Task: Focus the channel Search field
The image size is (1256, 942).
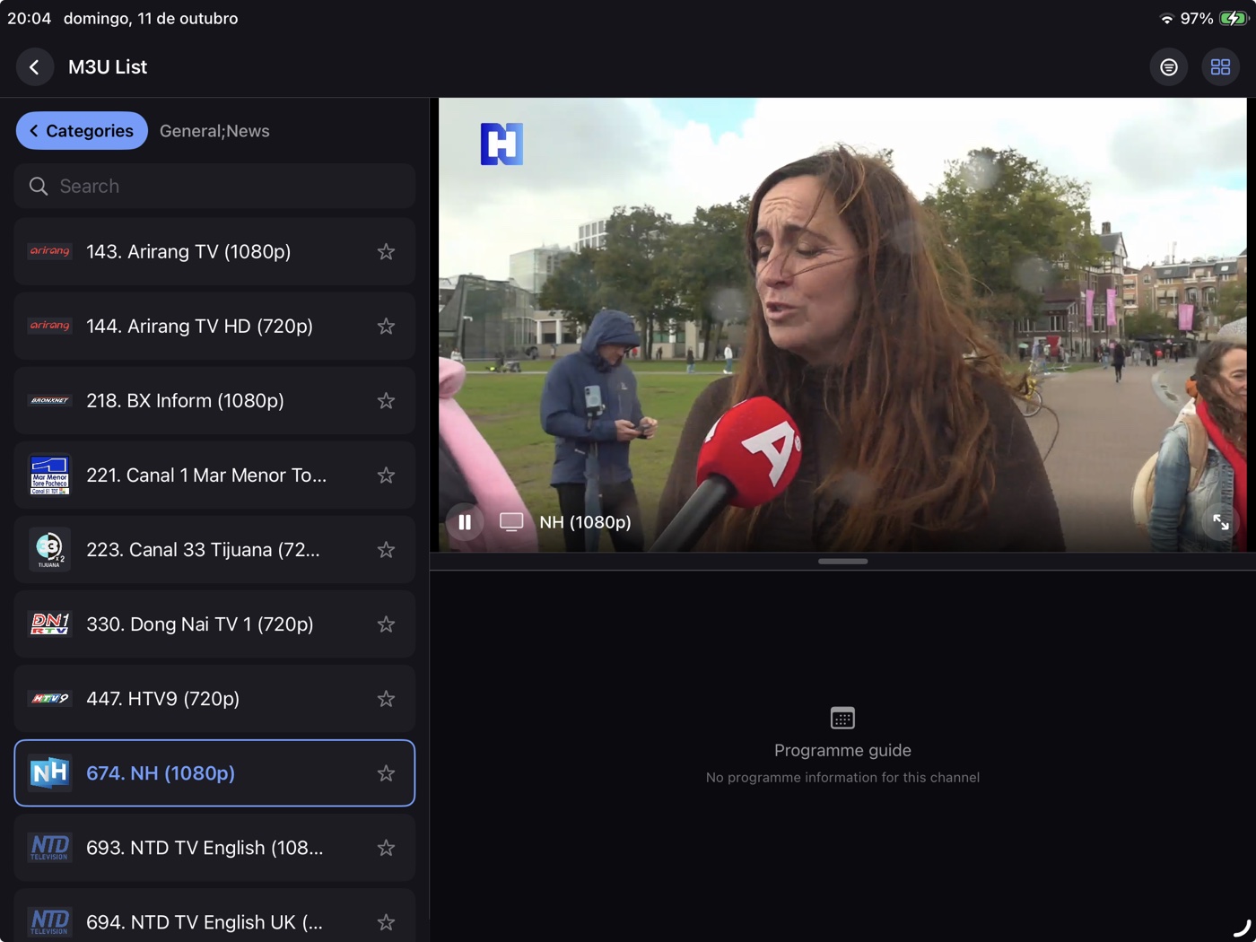Action: [x=214, y=186]
